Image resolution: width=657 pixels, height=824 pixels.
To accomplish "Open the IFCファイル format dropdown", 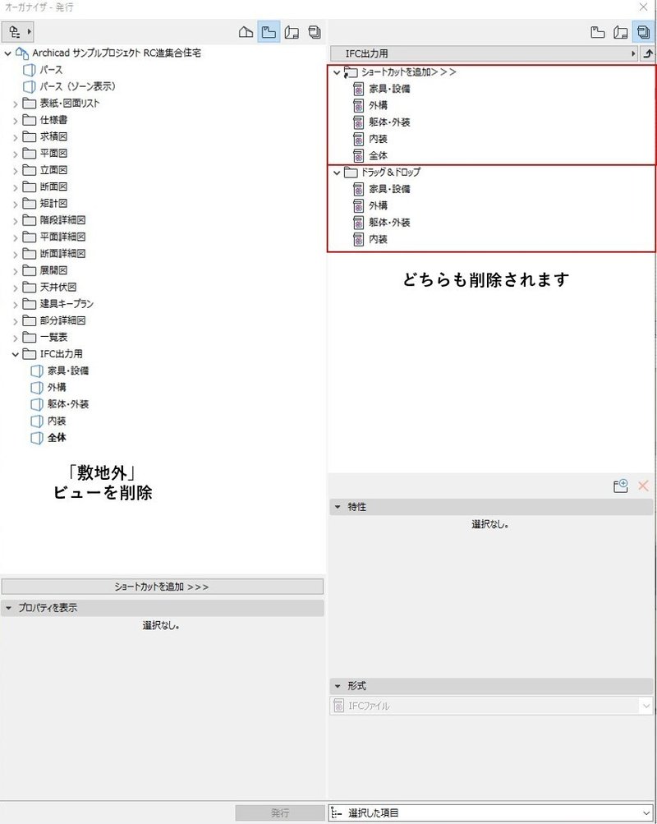I will [x=491, y=706].
